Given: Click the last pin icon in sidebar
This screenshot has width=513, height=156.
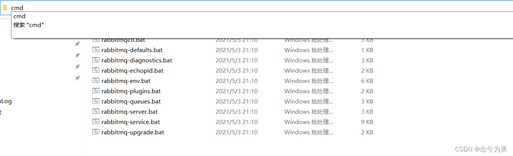Looking at the screenshot, I should 77,78.
